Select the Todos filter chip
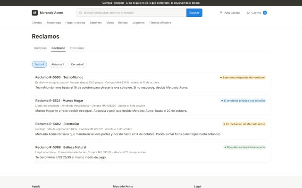The width and height of the screenshot is (302, 188). 39,64
